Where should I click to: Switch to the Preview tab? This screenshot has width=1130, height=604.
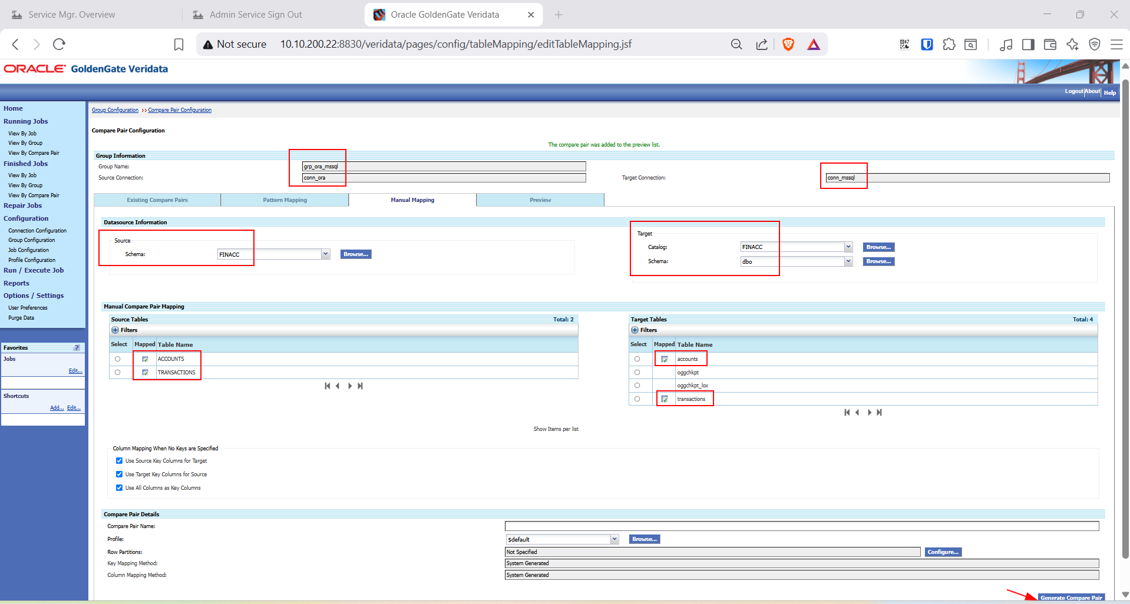tap(540, 200)
